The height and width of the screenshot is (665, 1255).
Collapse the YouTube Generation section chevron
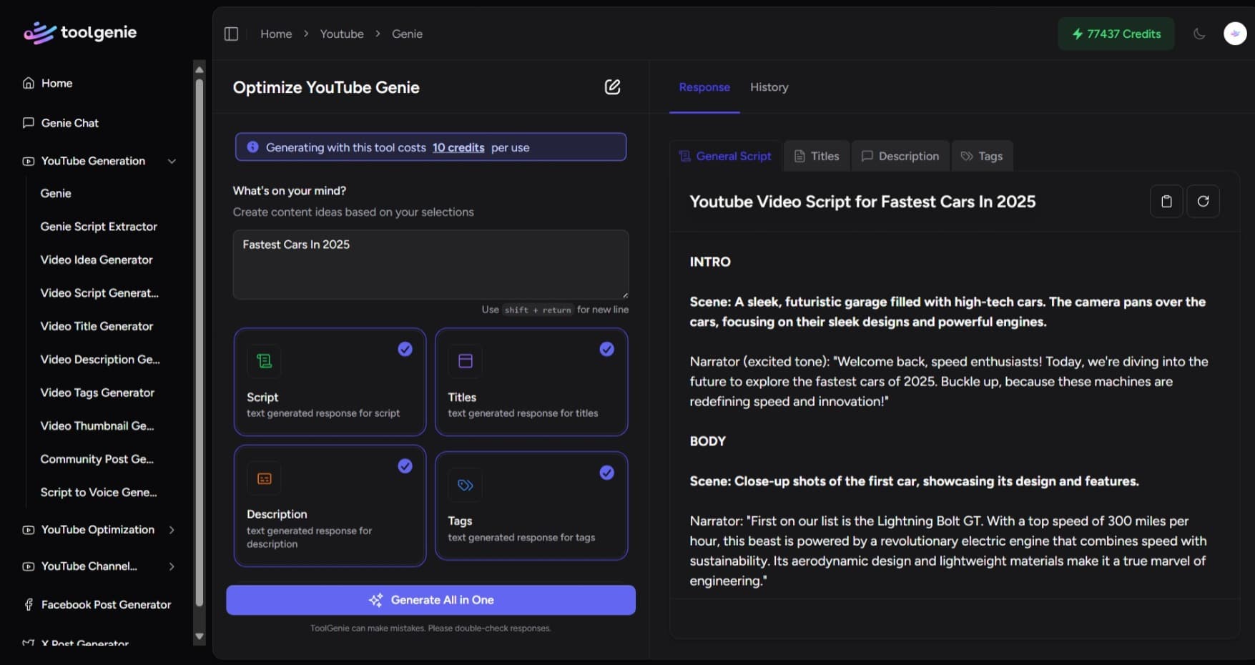tap(172, 161)
